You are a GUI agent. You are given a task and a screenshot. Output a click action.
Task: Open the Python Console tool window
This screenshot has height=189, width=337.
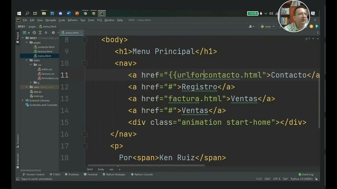[142, 175]
